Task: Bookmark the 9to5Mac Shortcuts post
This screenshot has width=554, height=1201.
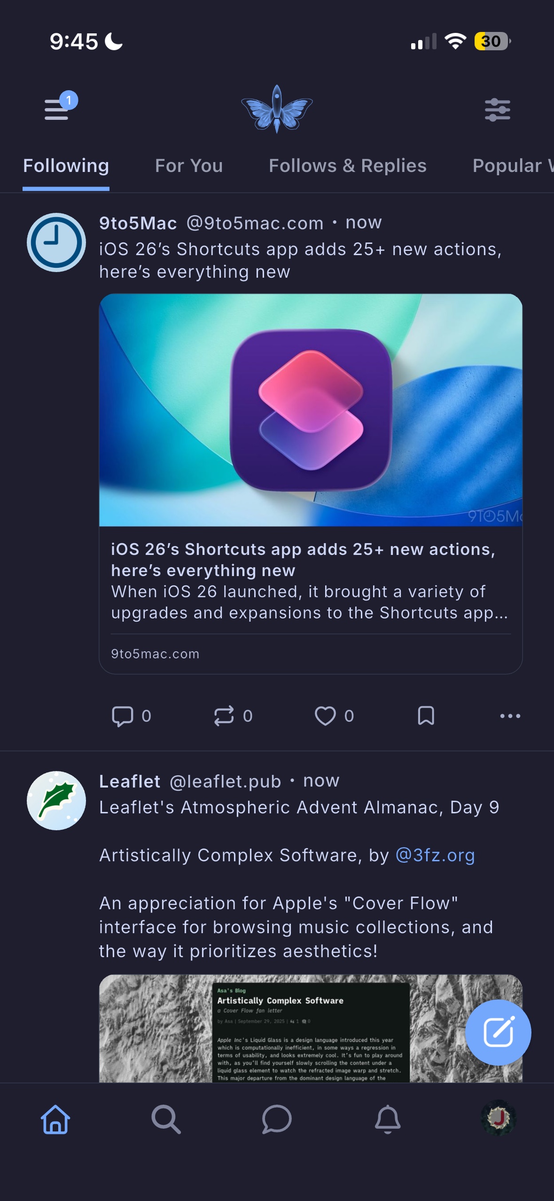Action: pyautogui.click(x=426, y=716)
